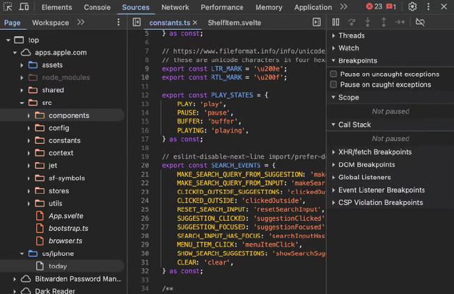
Task: Collapse the src folder
Action: [22, 103]
